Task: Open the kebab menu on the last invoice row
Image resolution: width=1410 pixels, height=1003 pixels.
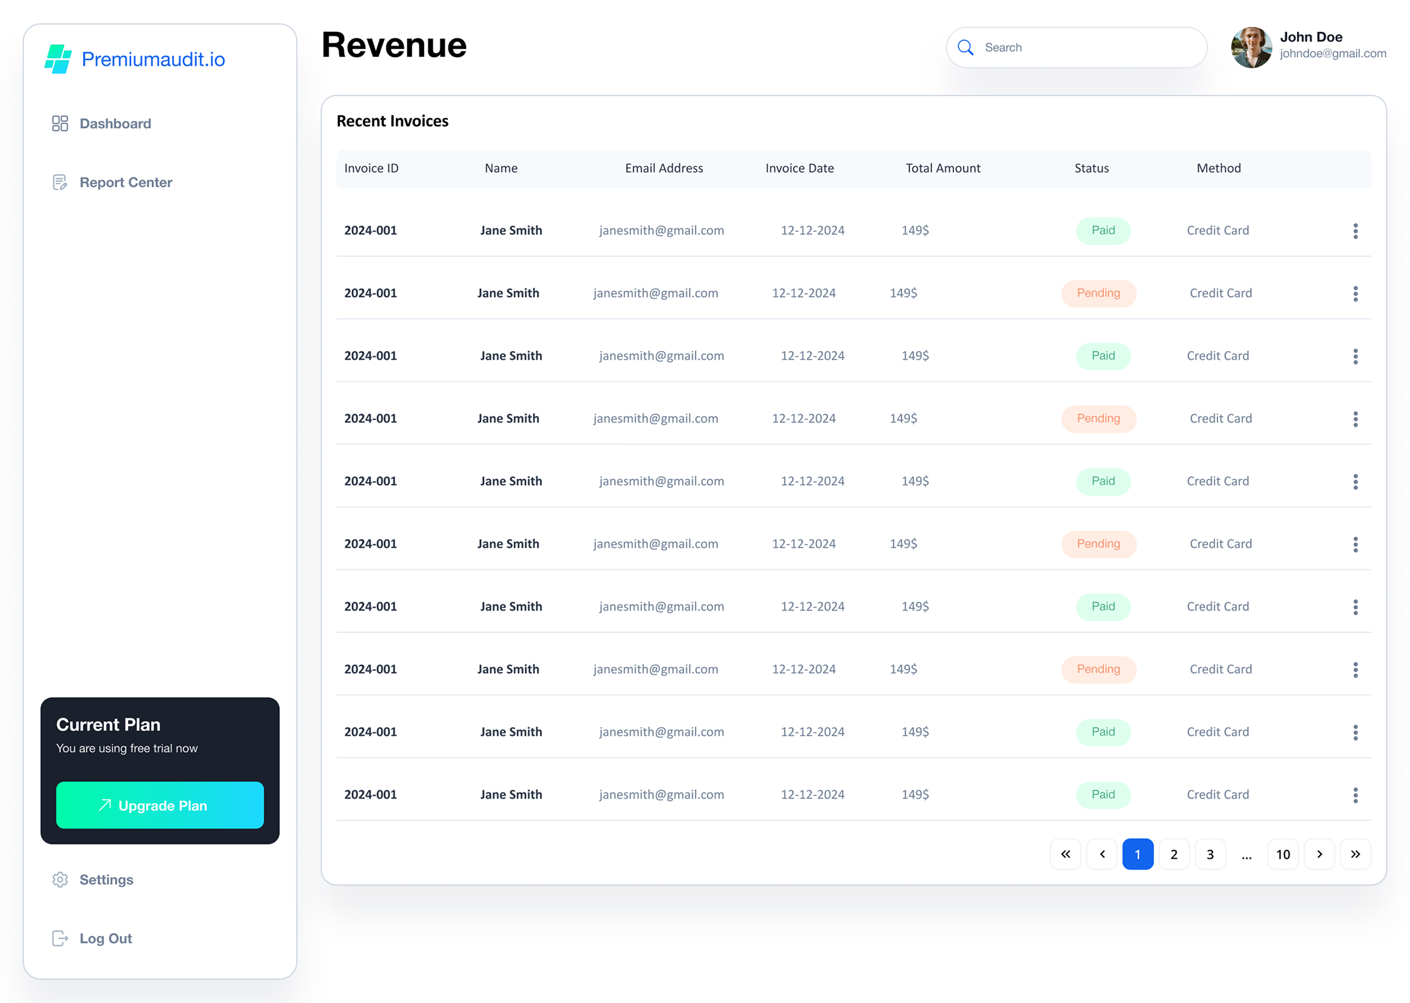Action: 1355,795
